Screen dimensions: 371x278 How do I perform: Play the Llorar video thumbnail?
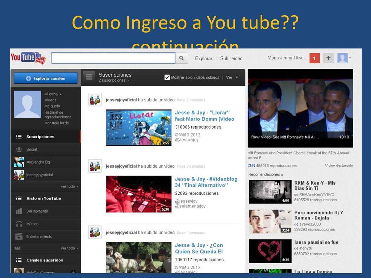pyautogui.click(x=139, y=128)
